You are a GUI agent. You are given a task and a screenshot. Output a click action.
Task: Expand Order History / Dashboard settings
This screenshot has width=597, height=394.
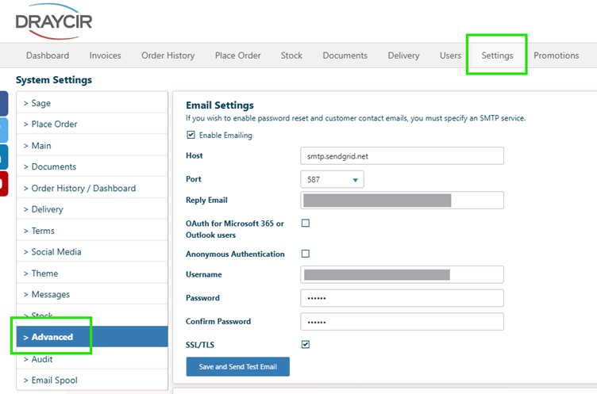(92, 188)
